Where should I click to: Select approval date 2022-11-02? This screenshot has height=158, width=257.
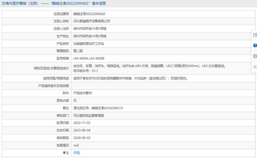(82, 123)
